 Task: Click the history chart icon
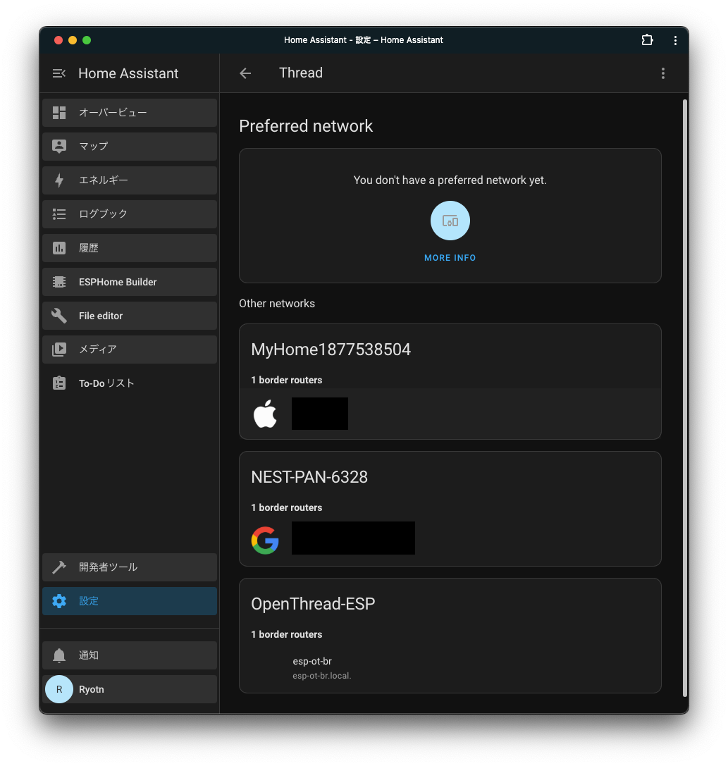point(59,248)
